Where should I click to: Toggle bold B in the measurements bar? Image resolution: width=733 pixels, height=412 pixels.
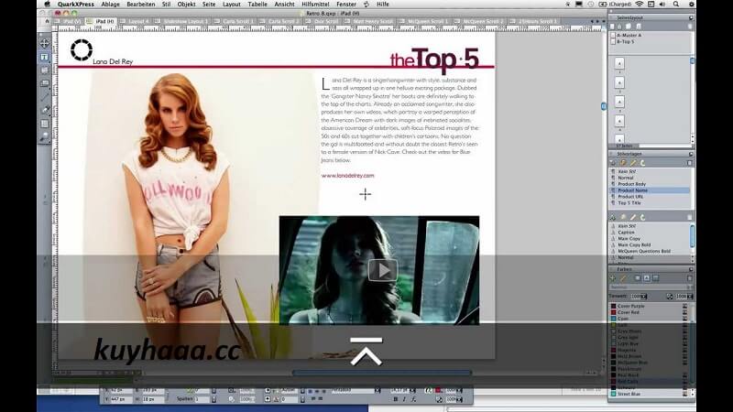click(x=396, y=399)
